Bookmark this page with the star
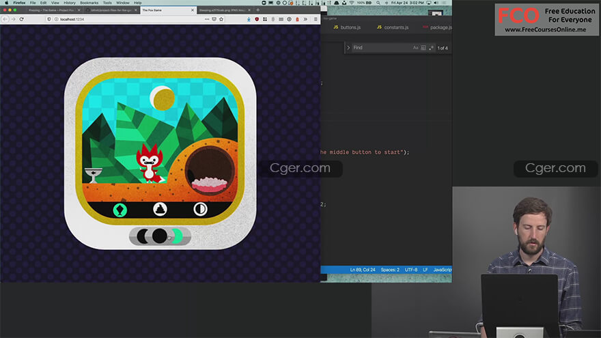Viewport: 601px width, 338px height. coord(221,19)
